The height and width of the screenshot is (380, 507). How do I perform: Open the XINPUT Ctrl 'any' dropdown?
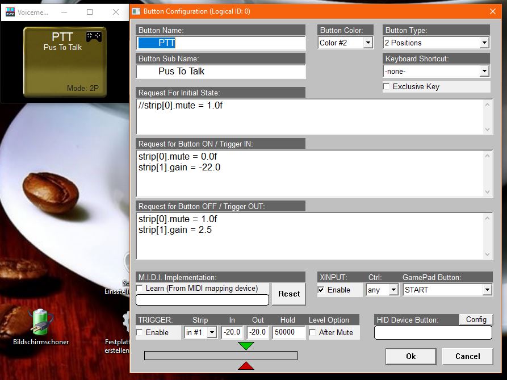393,290
